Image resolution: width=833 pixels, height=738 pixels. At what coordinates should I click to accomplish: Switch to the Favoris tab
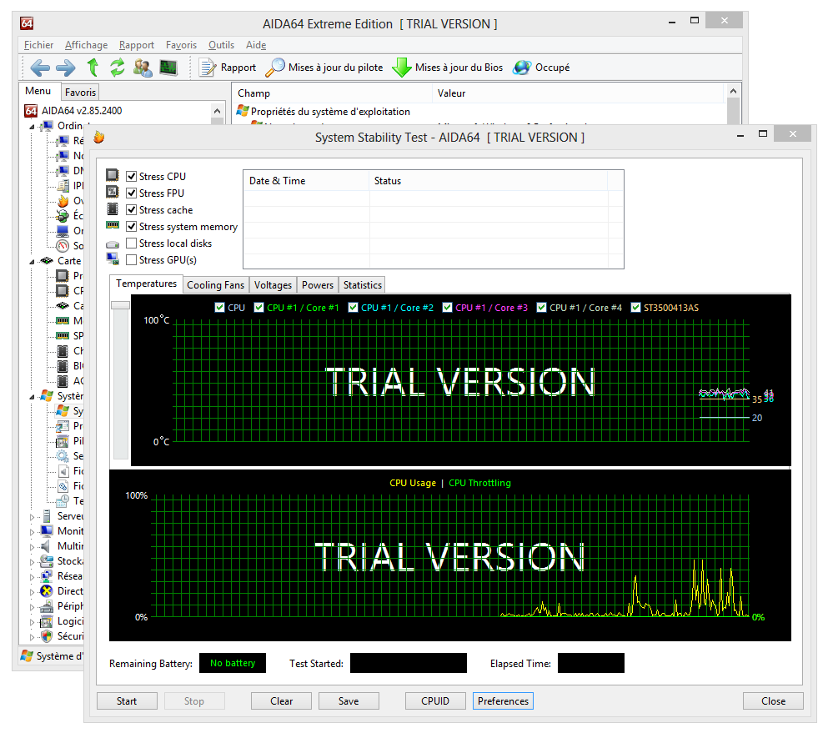pyautogui.click(x=80, y=93)
